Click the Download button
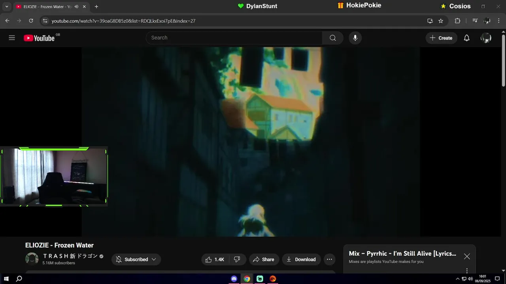 point(301,260)
